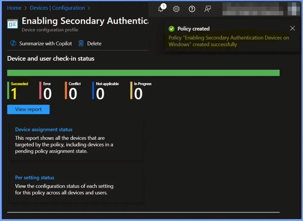Click the Copilot icon beside Summarize

click(13, 43)
